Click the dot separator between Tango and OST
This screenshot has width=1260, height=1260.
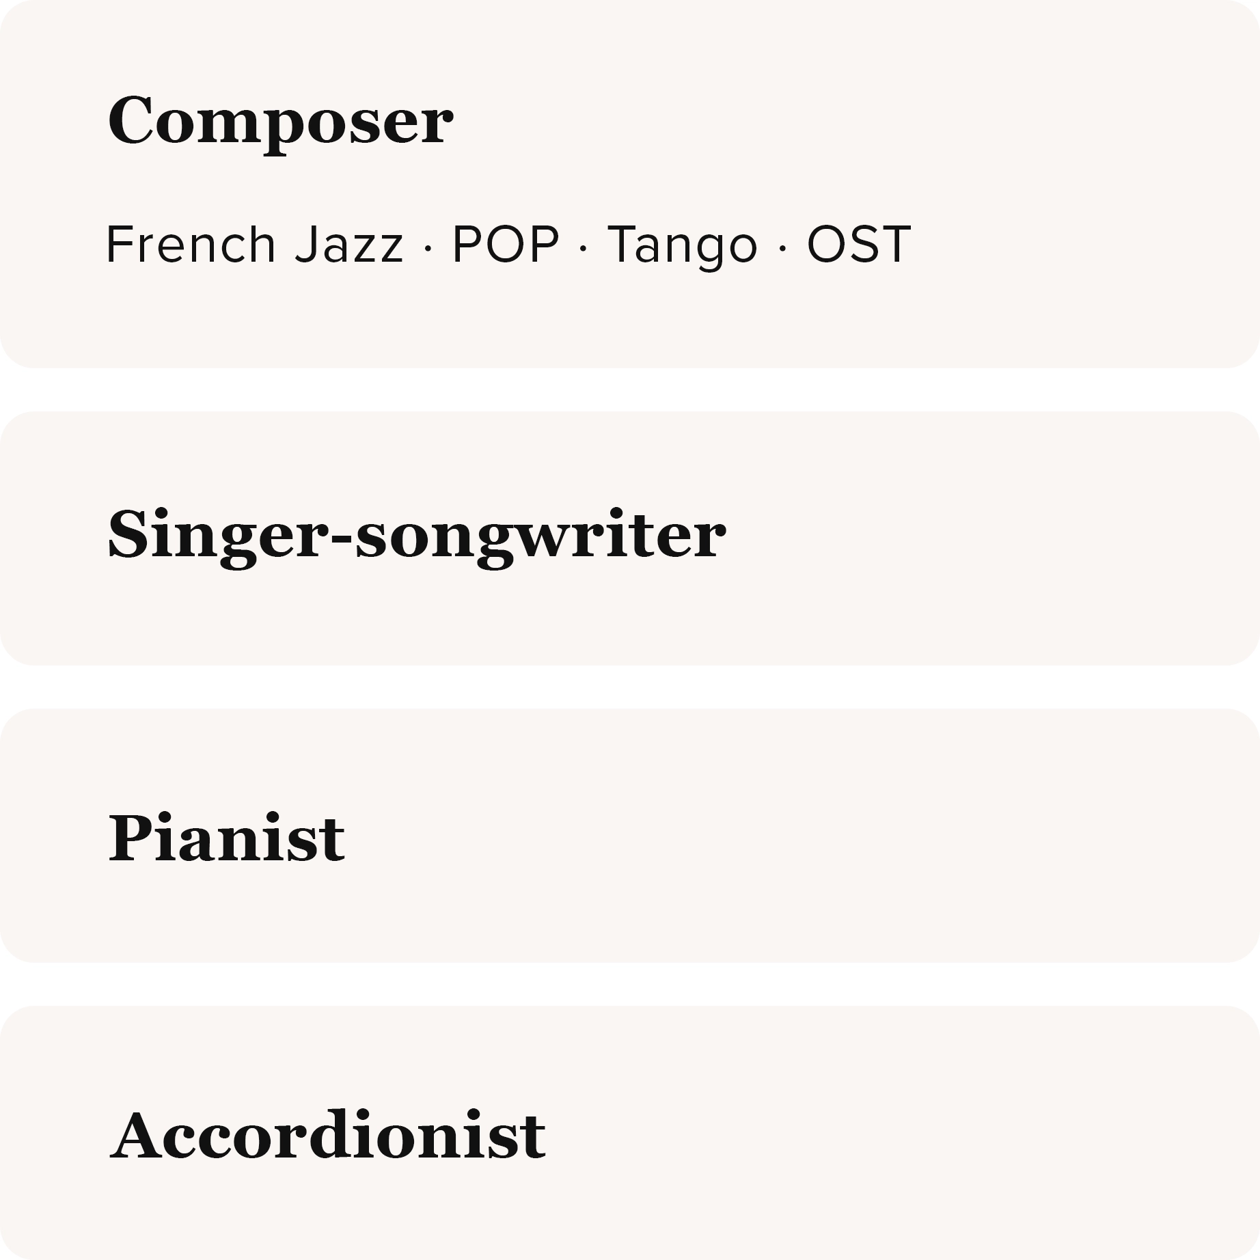pos(782,249)
